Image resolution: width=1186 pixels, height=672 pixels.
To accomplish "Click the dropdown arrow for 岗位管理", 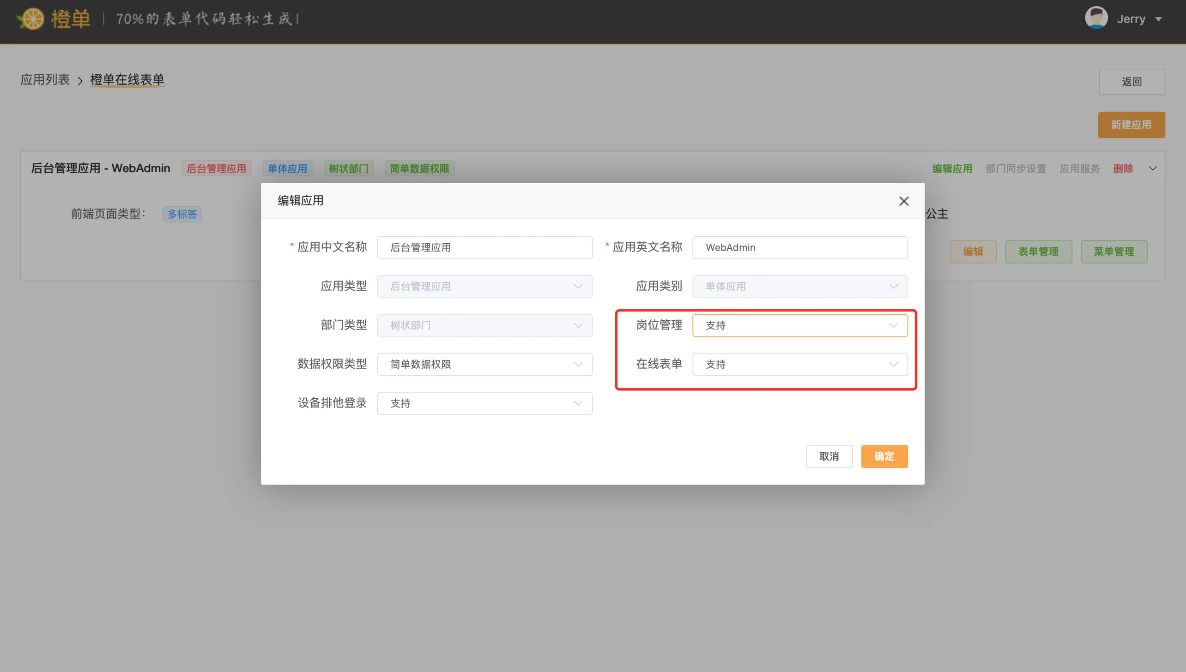I will click(x=895, y=325).
